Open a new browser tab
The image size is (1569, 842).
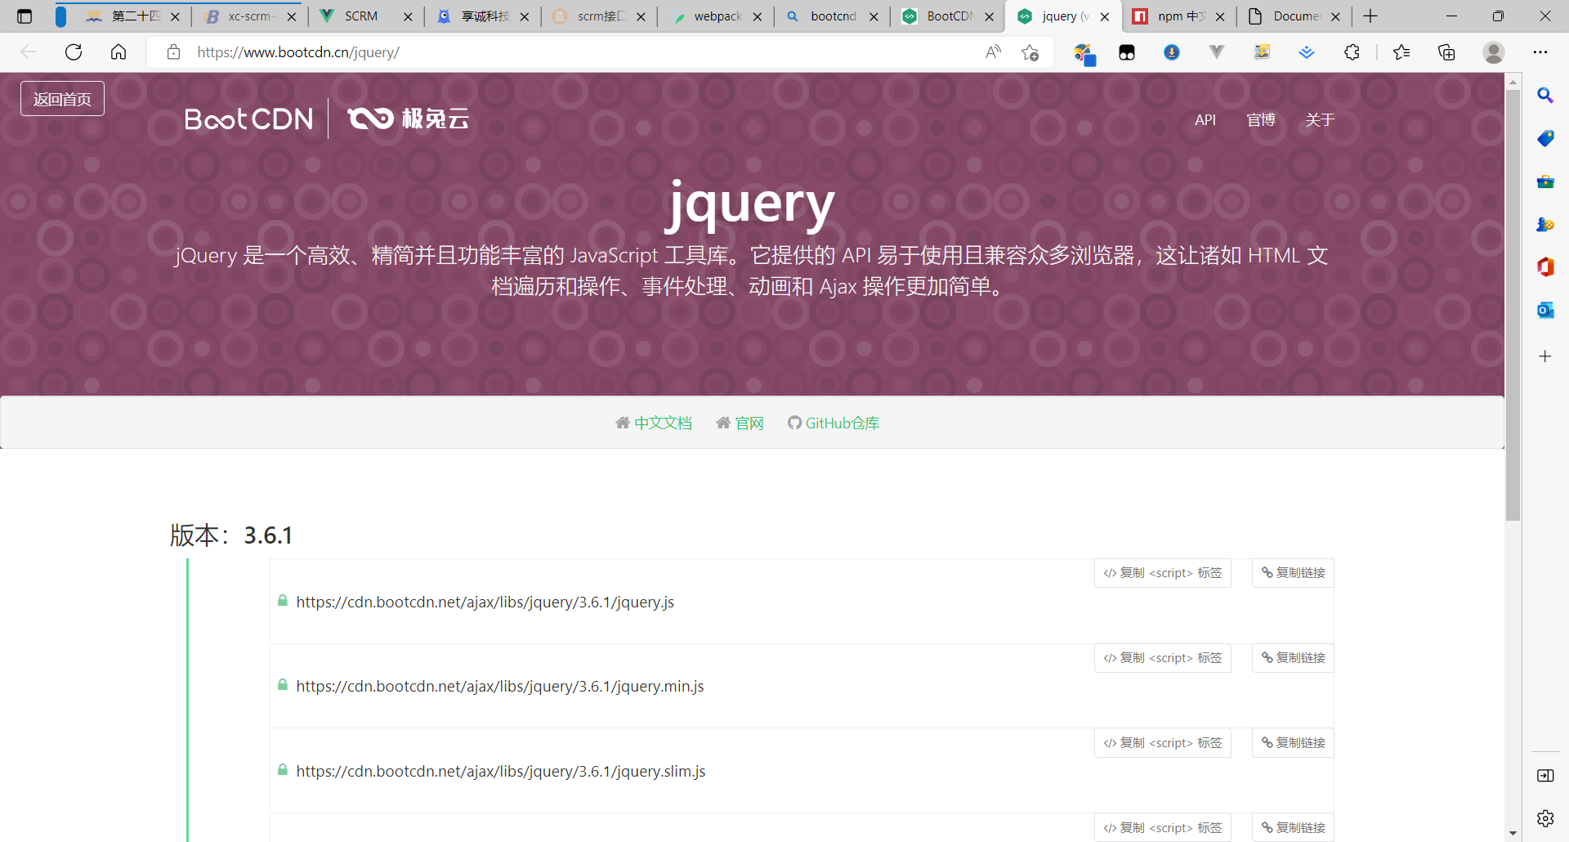1370,16
